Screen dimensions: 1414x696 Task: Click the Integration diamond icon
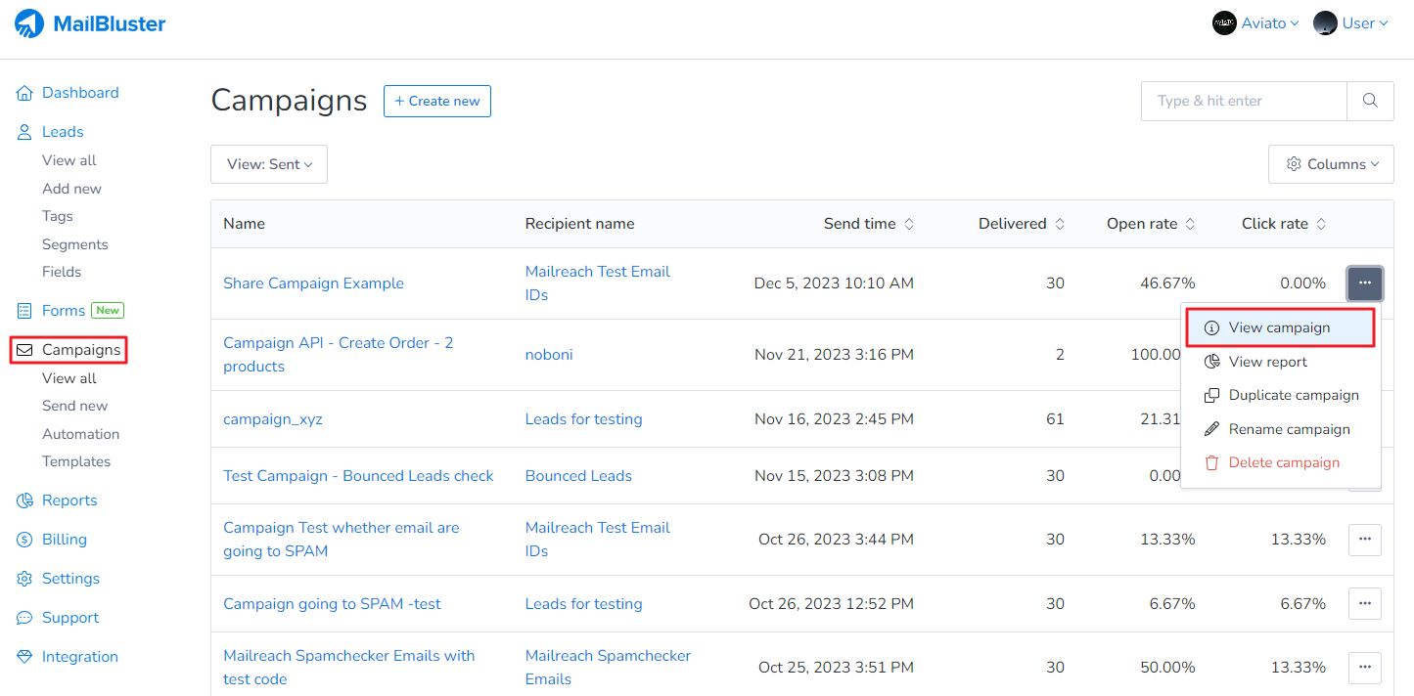(24, 657)
